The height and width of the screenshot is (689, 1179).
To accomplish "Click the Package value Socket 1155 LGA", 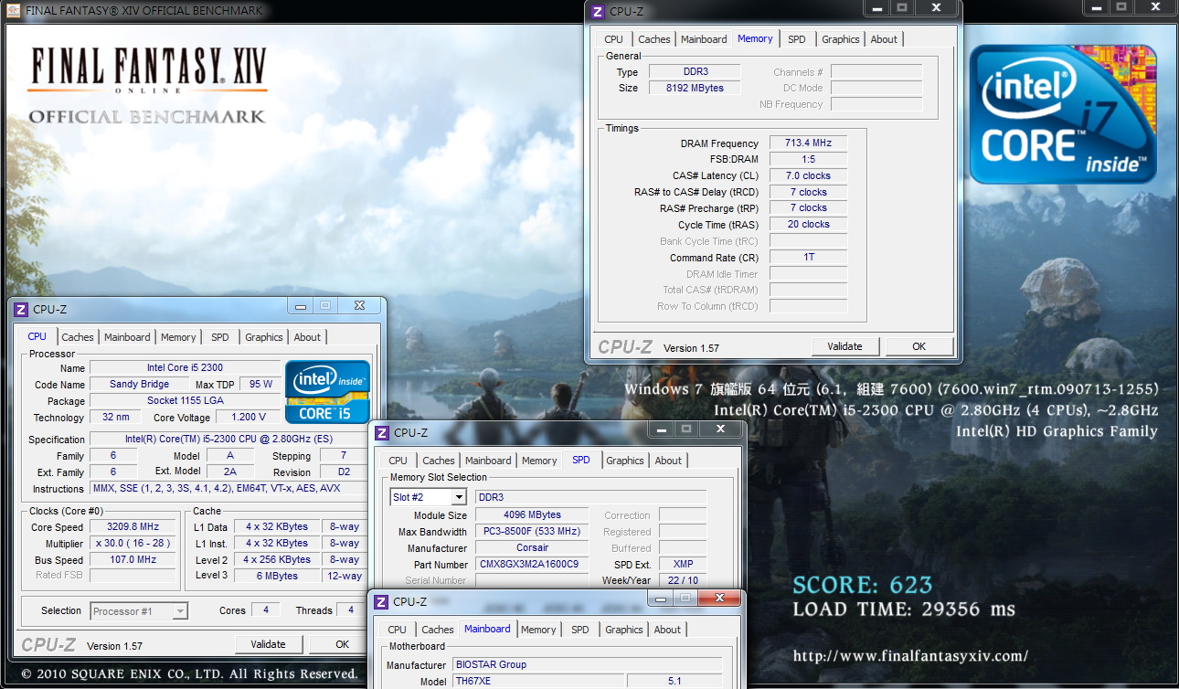I will 186,401.
